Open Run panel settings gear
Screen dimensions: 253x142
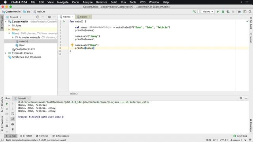241,98
